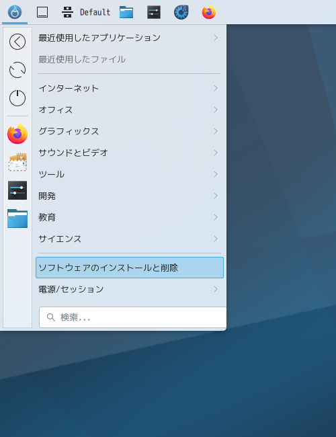This screenshot has width=336, height=437.
Task: Click the 検索 search field
Action: pos(132,317)
